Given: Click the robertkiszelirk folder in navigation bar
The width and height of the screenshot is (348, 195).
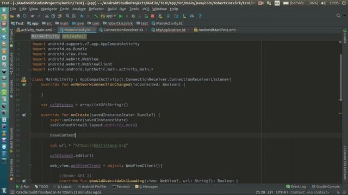Looking at the screenshot, I should pos(118,23).
